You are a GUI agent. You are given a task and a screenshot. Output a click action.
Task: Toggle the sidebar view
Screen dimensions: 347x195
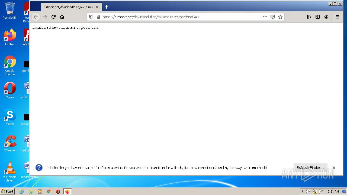pos(318,17)
